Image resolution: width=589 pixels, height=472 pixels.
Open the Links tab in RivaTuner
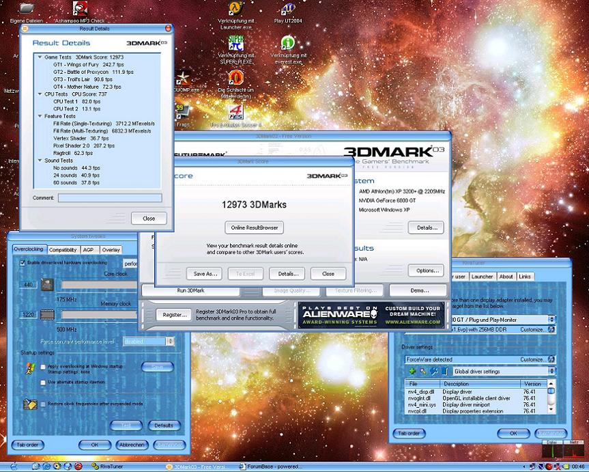525,277
